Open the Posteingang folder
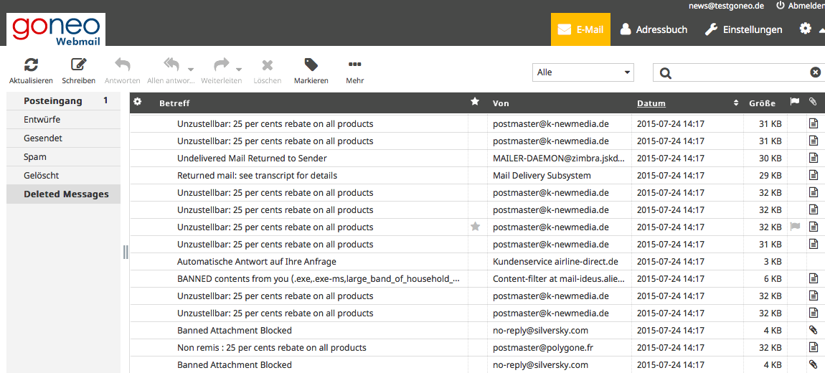The width and height of the screenshot is (825, 373). [x=53, y=101]
